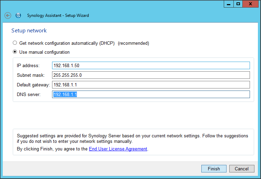261x179 pixels.
Task: Click the Setup network heading
Action: [29, 31]
